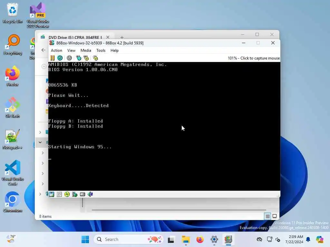Click the cloud sync off tray icon

pos(259,239)
